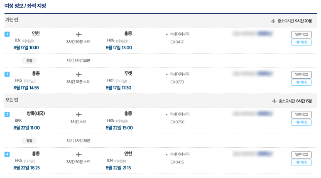Image resolution: width=321 pixels, height=178 pixels.
Task: Click 일반석(Q) button for flight CX0773
Action: (x=301, y=75)
